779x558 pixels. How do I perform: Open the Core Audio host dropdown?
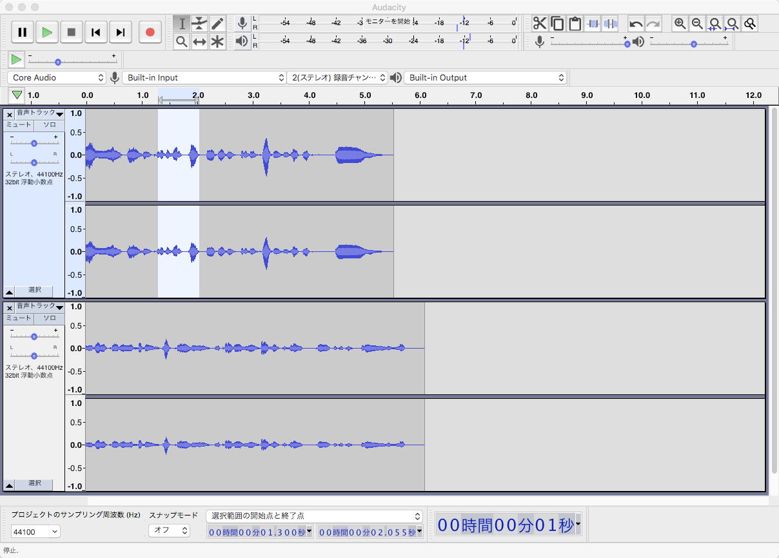point(57,77)
